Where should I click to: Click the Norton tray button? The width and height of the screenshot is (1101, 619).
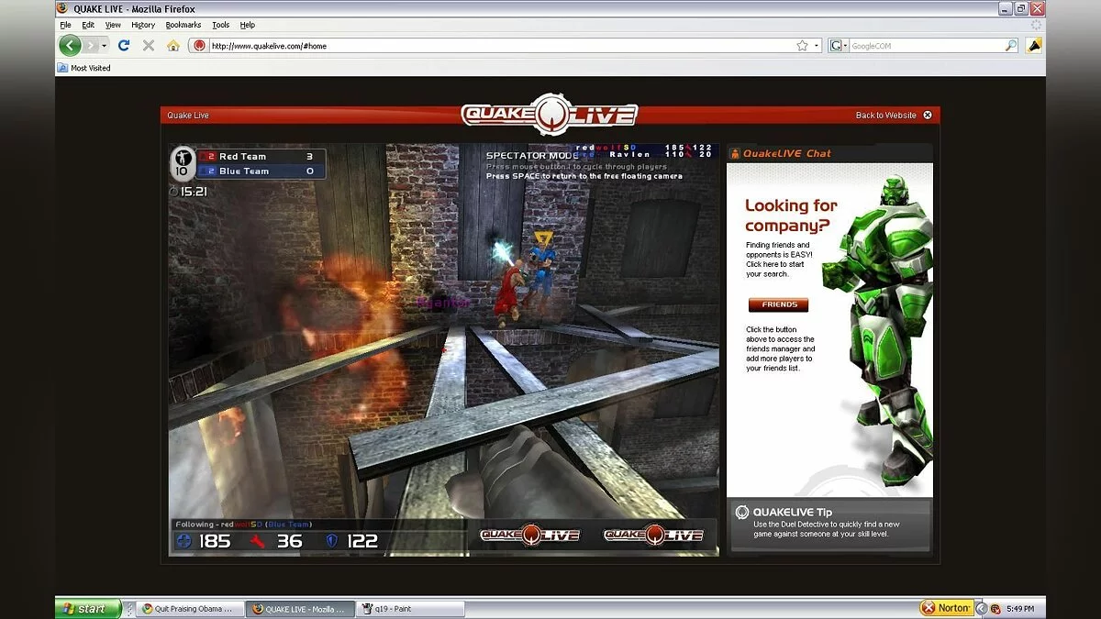pyautogui.click(x=946, y=608)
